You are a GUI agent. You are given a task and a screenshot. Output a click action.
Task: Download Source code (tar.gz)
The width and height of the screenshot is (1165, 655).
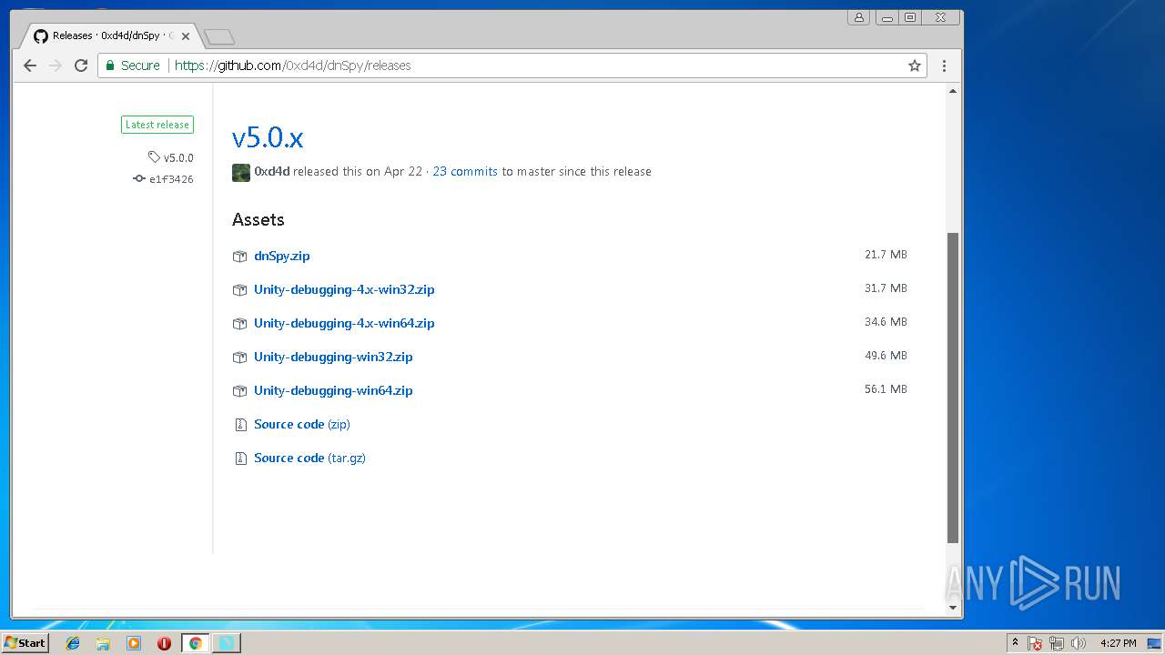coord(309,458)
